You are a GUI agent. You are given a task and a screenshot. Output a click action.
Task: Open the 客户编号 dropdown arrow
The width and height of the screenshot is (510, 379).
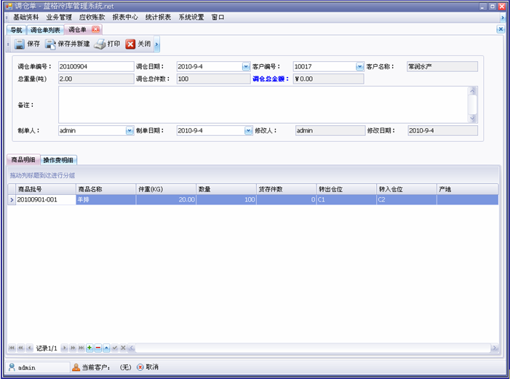359,67
